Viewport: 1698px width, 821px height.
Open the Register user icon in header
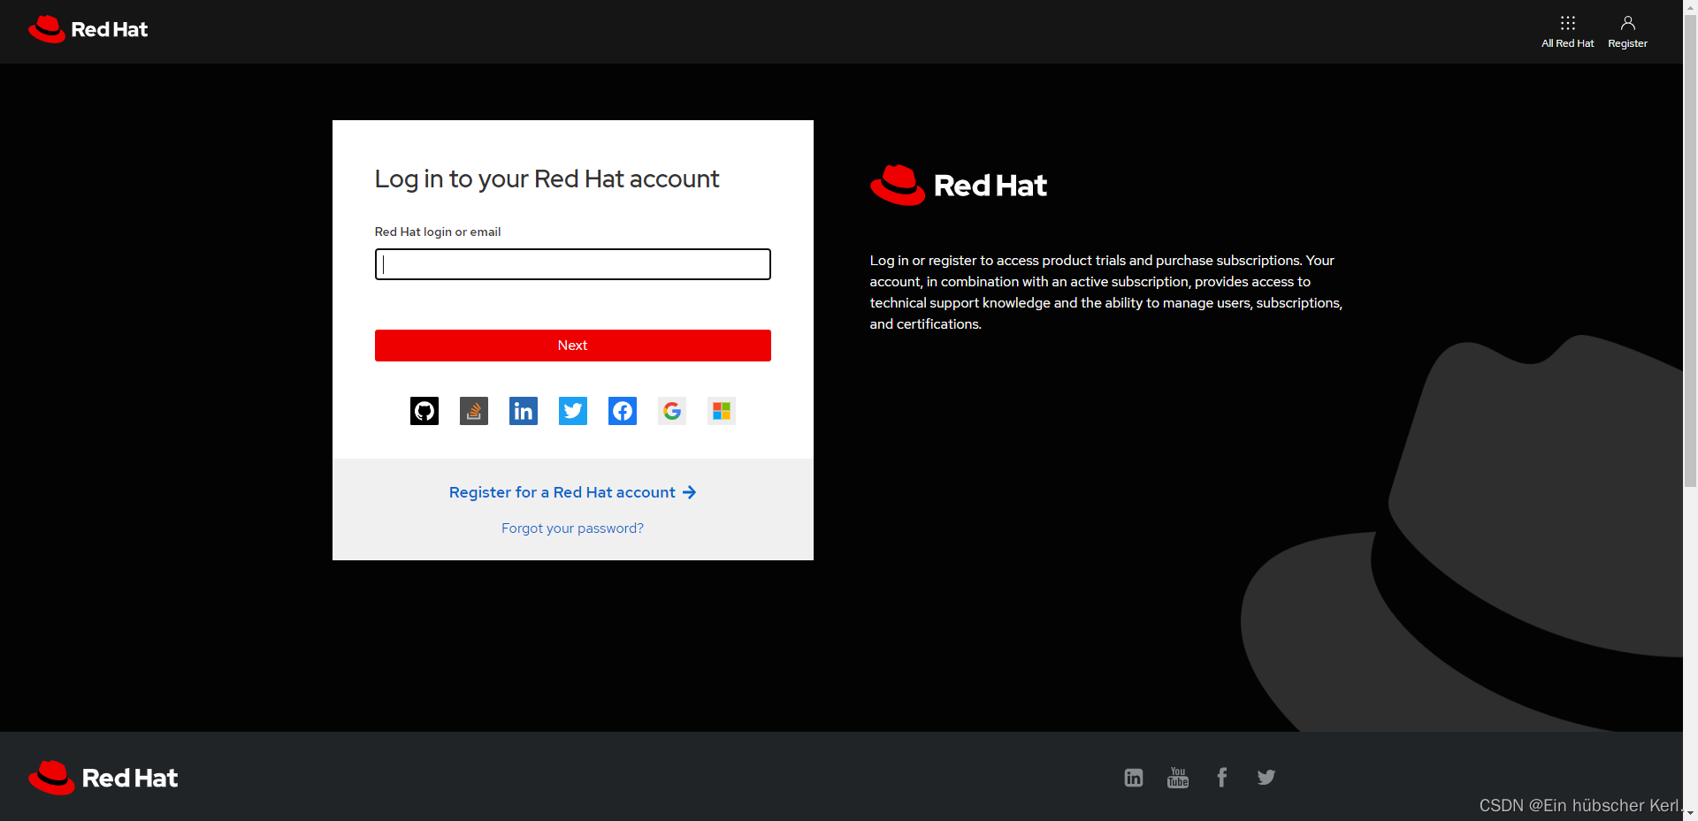pyautogui.click(x=1627, y=31)
